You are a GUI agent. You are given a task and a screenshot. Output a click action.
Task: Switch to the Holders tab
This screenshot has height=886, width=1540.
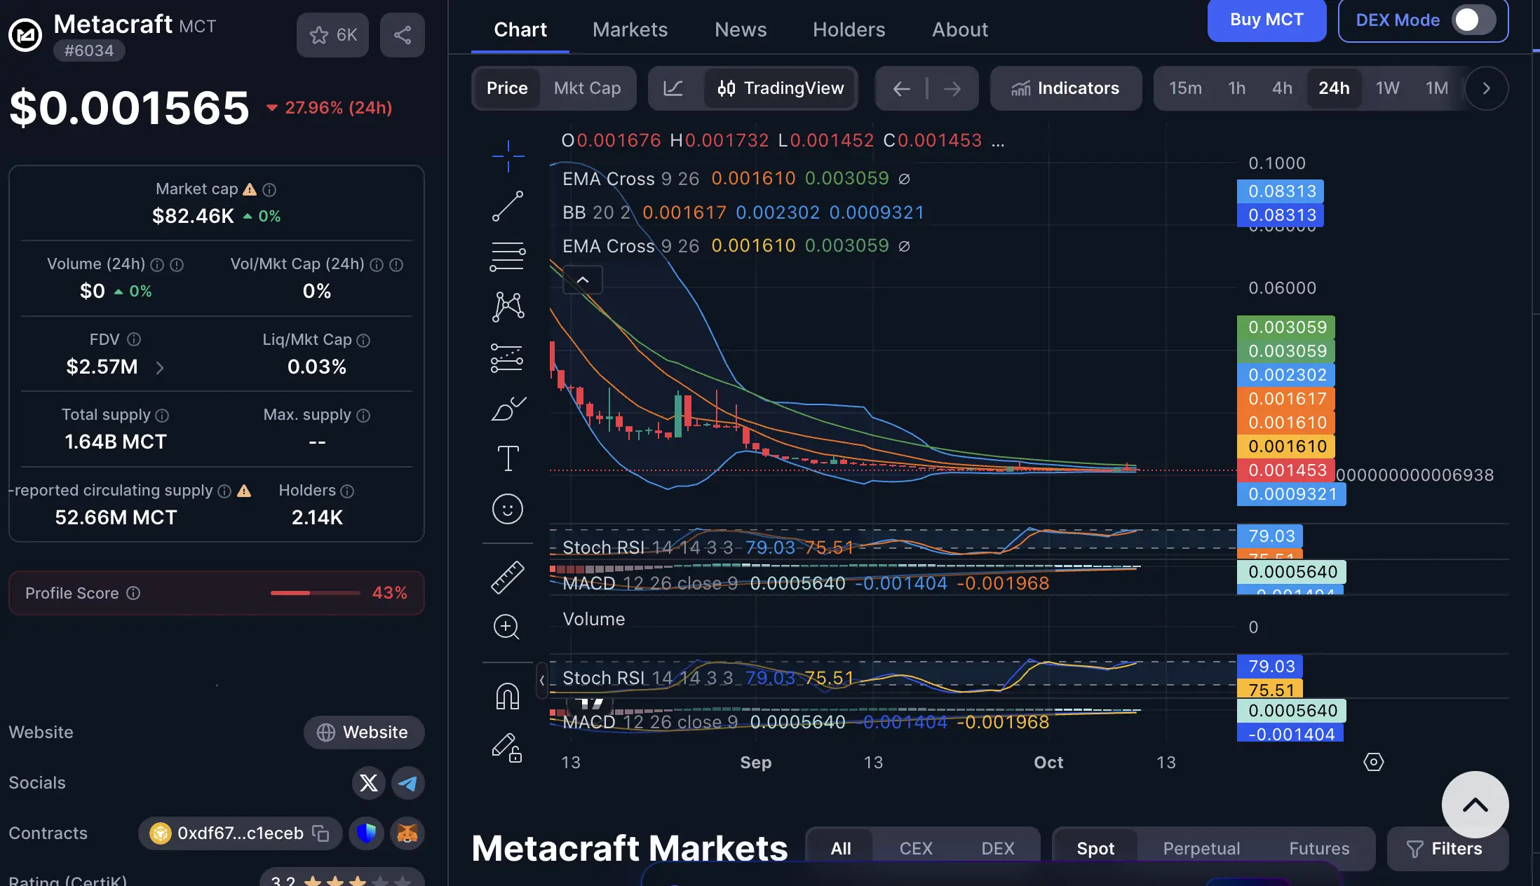(849, 29)
